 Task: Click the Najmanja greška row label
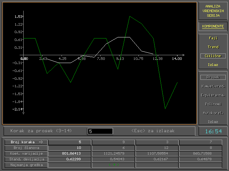tap(26, 165)
